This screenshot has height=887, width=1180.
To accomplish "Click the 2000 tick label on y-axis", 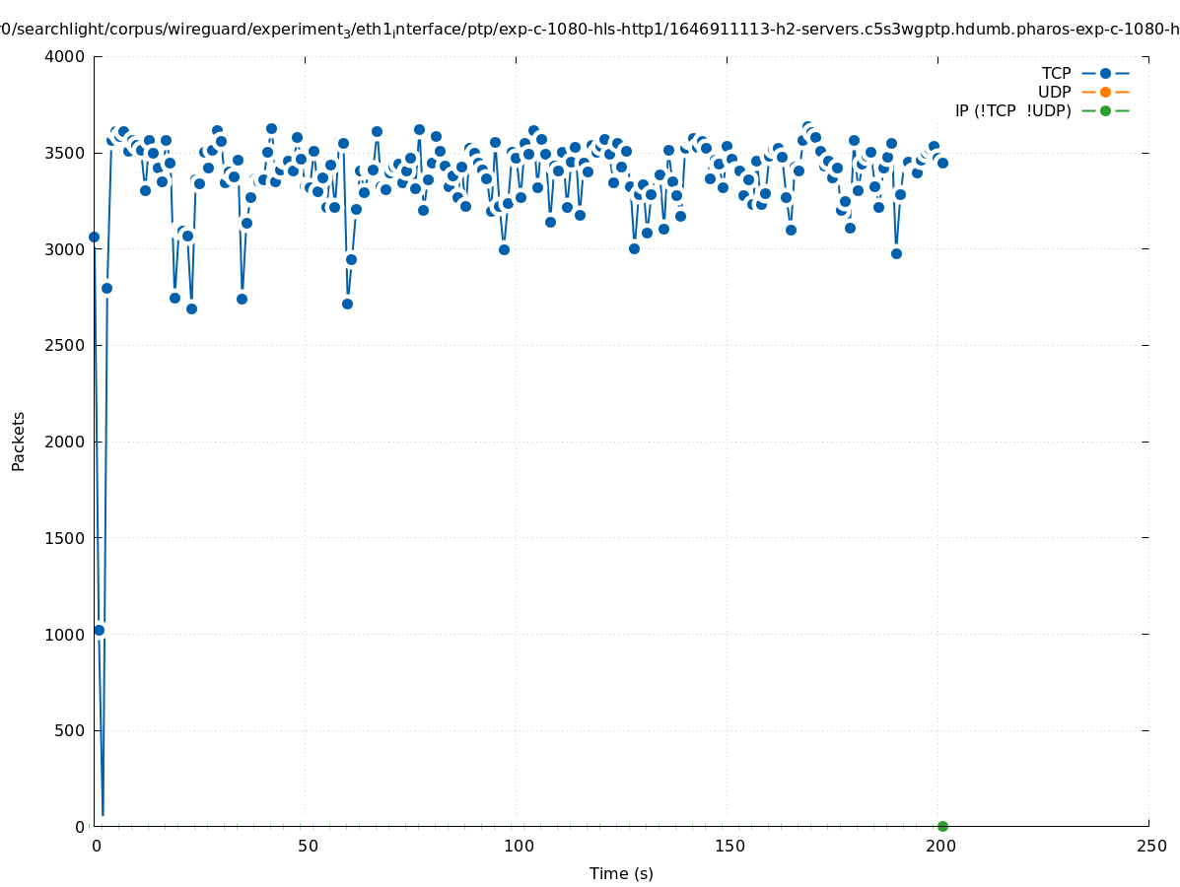I will click(x=64, y=442).
